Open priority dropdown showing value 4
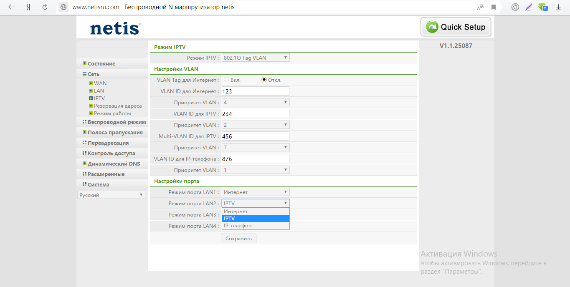Viewport: 570px width, 287px height. pos(256,102)
